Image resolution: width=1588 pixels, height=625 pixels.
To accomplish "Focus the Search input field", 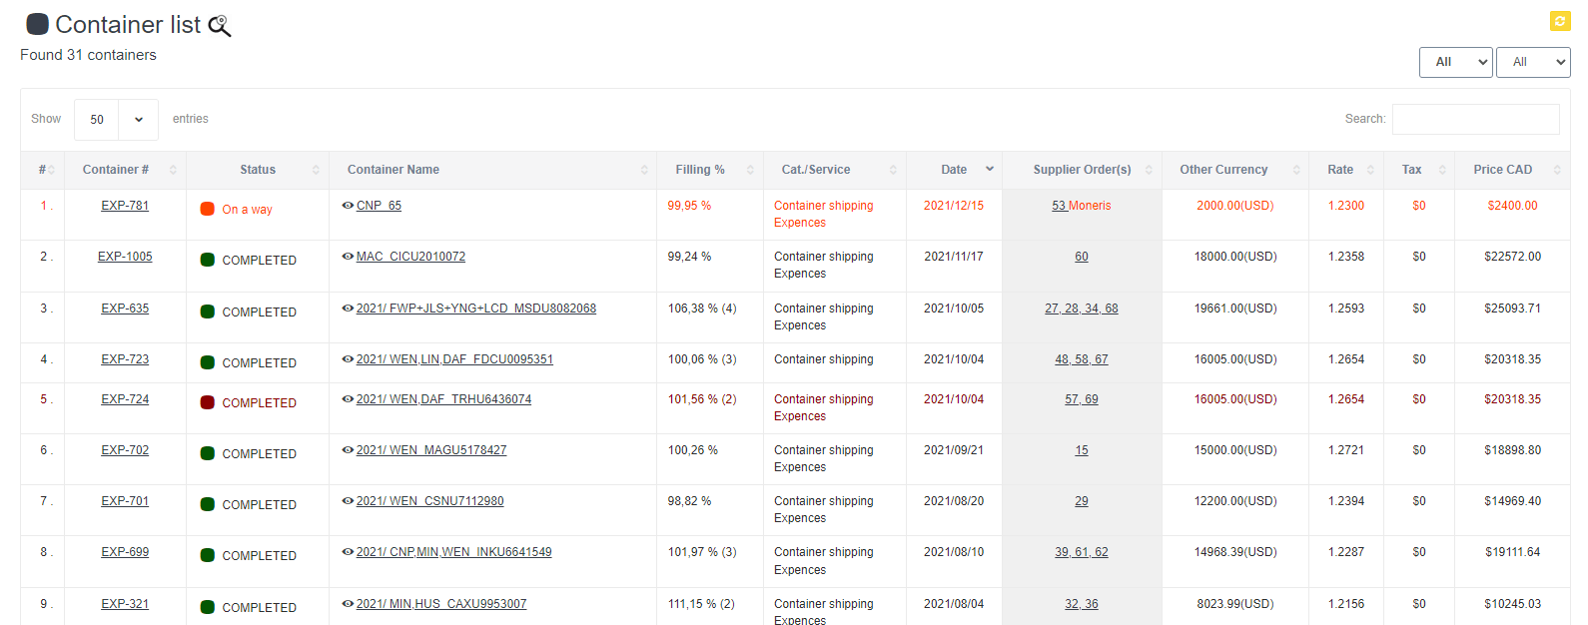I will 1475,119.
